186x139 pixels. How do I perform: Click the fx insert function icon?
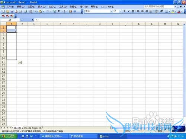click(x=33, y=20)
